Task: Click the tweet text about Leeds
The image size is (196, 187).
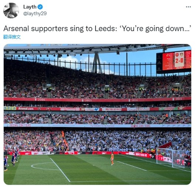Action: (x=97, y=29)
